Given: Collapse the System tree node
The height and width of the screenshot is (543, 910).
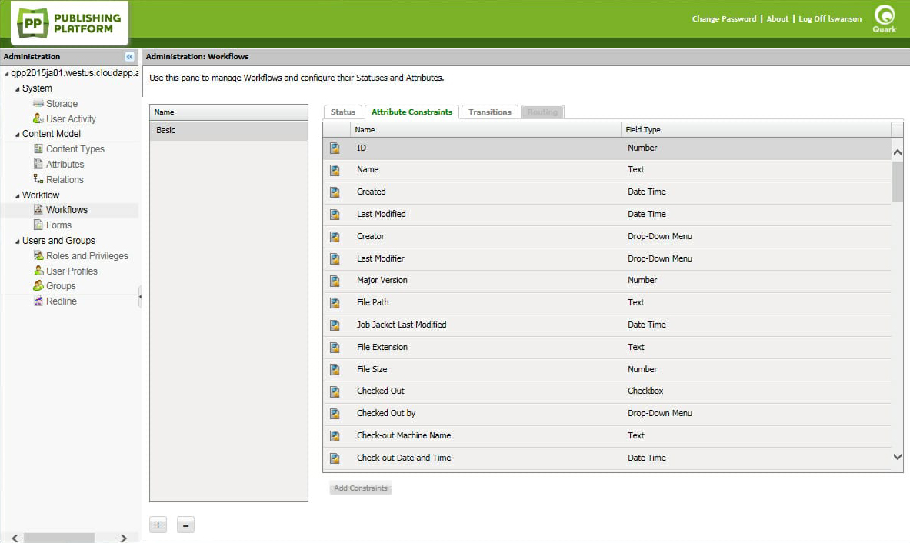Looking at the screenshot, I should tap(17, 89).
